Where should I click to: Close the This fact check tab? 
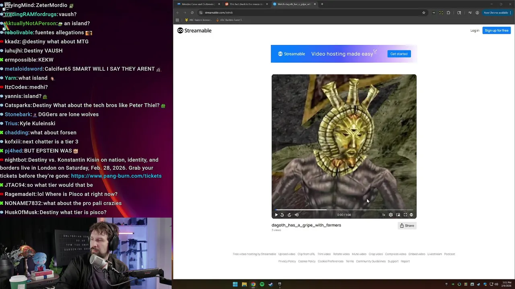click(x=267, y=4)
